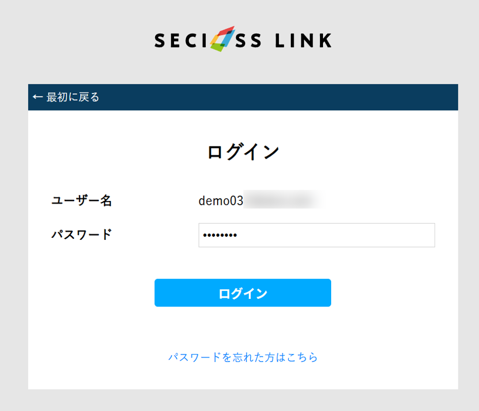Click empty area inside password field
The image size is (479, 411).
(x=336, y=235)
